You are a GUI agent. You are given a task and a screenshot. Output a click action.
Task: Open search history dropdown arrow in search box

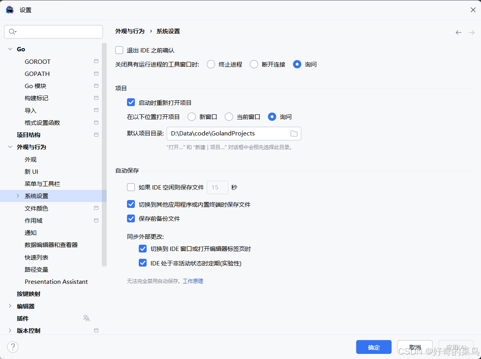[x=16, y=32]
